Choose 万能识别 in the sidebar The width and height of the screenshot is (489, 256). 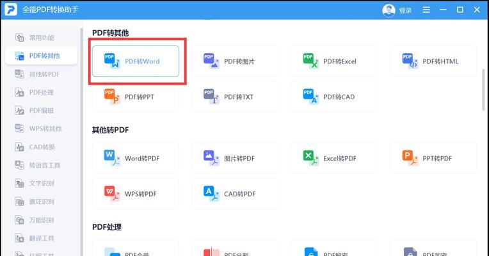pyautogui.click(x=41, y=220)
